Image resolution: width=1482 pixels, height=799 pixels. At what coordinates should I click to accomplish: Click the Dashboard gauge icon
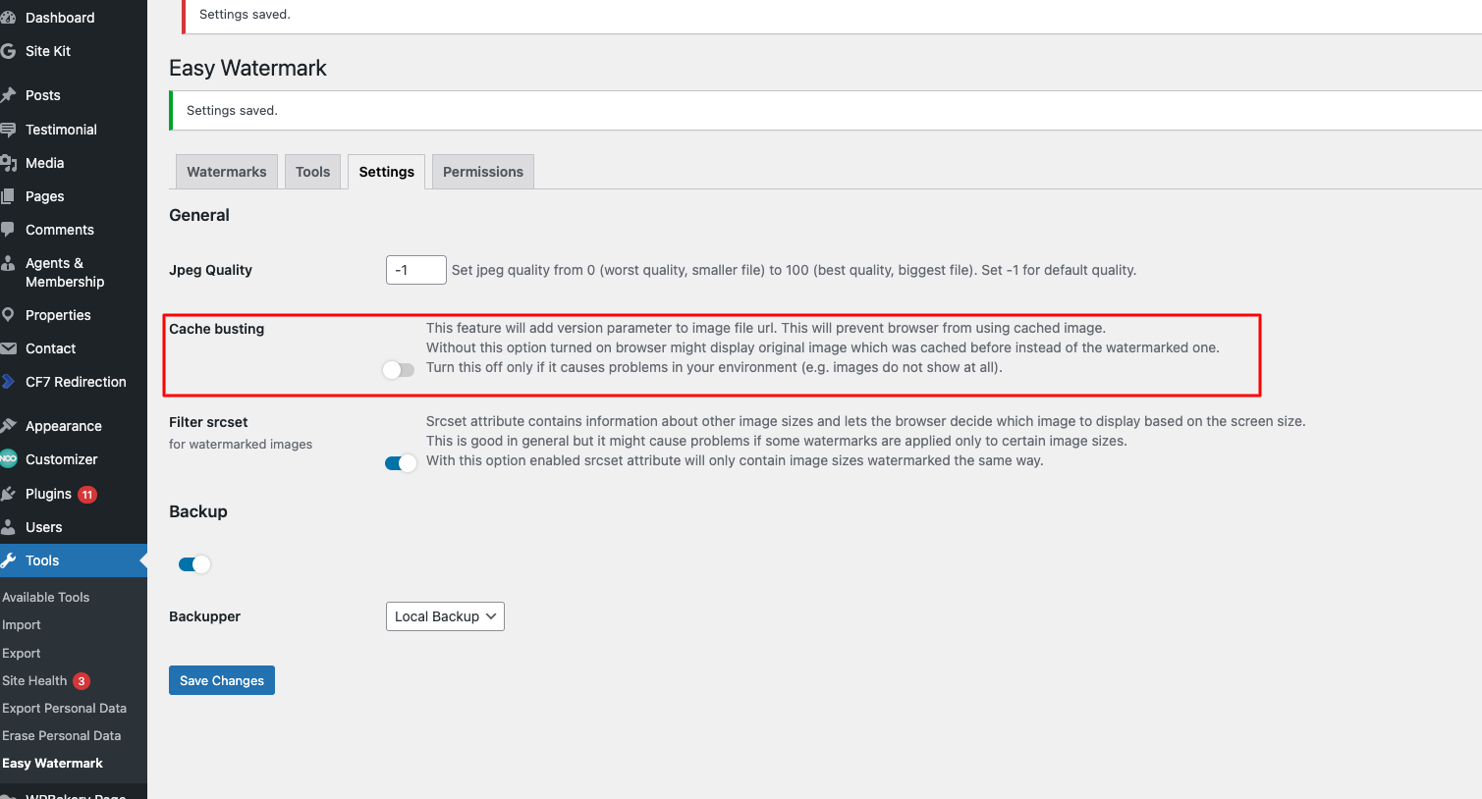pos(8,18)
